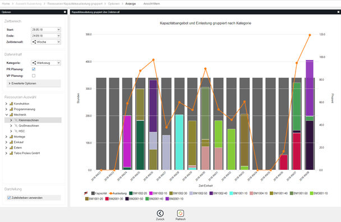Click the Options panel collapse square icon
Screen dimensions: 341x222
(x=65, y=12)
